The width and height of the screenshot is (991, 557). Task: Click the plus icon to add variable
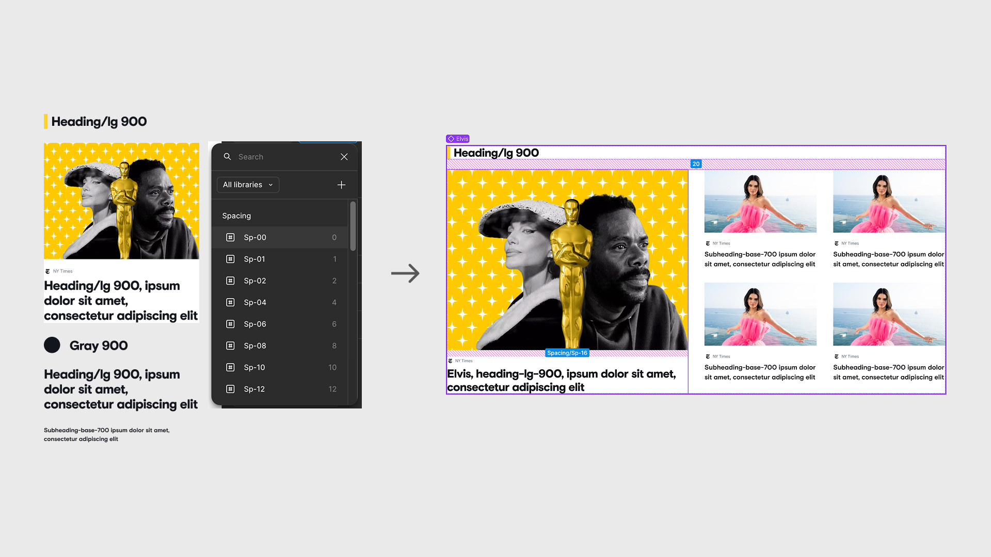coord(341,185)
